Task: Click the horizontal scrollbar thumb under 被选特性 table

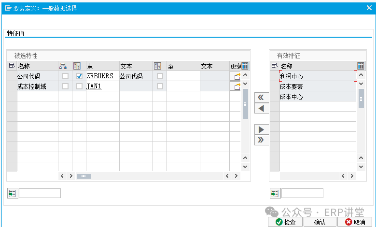Action: (x=84, y=176)
